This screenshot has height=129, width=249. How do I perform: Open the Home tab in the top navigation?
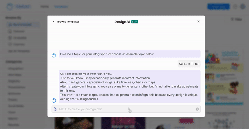pyautogui.click(x=45, y=7)
